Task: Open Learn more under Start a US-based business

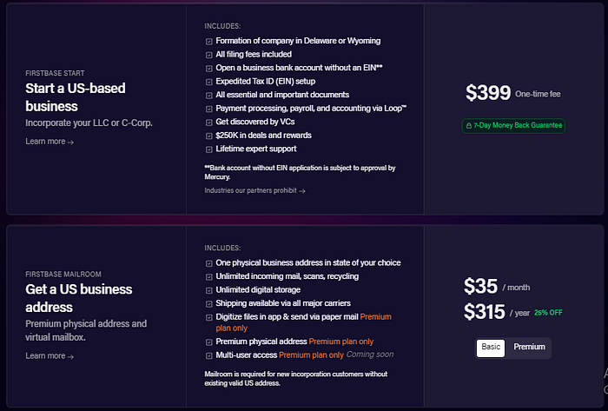Action: point(50,142)
